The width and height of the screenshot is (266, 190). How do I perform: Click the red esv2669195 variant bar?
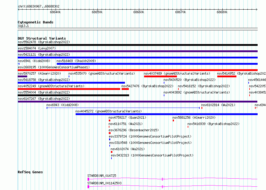(x=137, y=70)
